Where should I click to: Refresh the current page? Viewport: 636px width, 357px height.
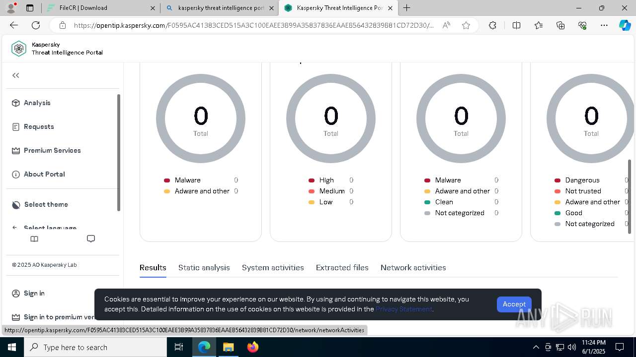(x=36, y=25)
